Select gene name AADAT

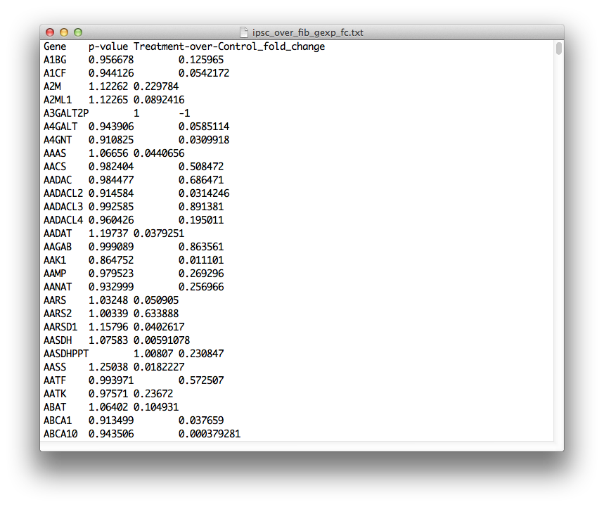(58, 233)
